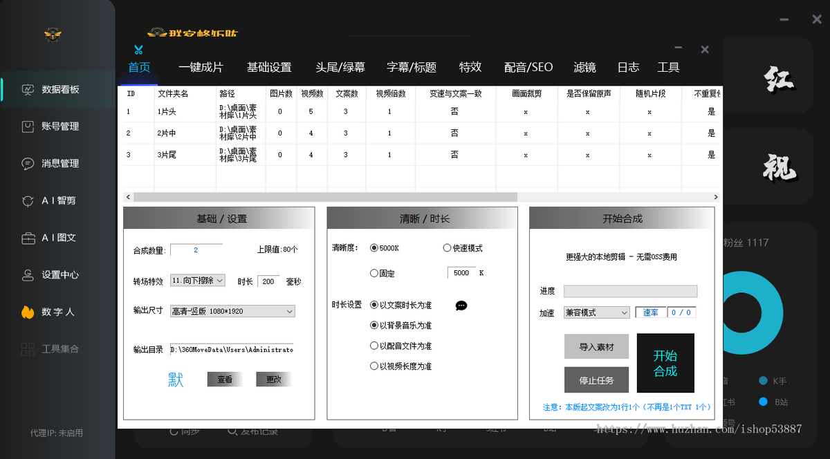Switch to the 首页 tab

(x=139, y=67)
